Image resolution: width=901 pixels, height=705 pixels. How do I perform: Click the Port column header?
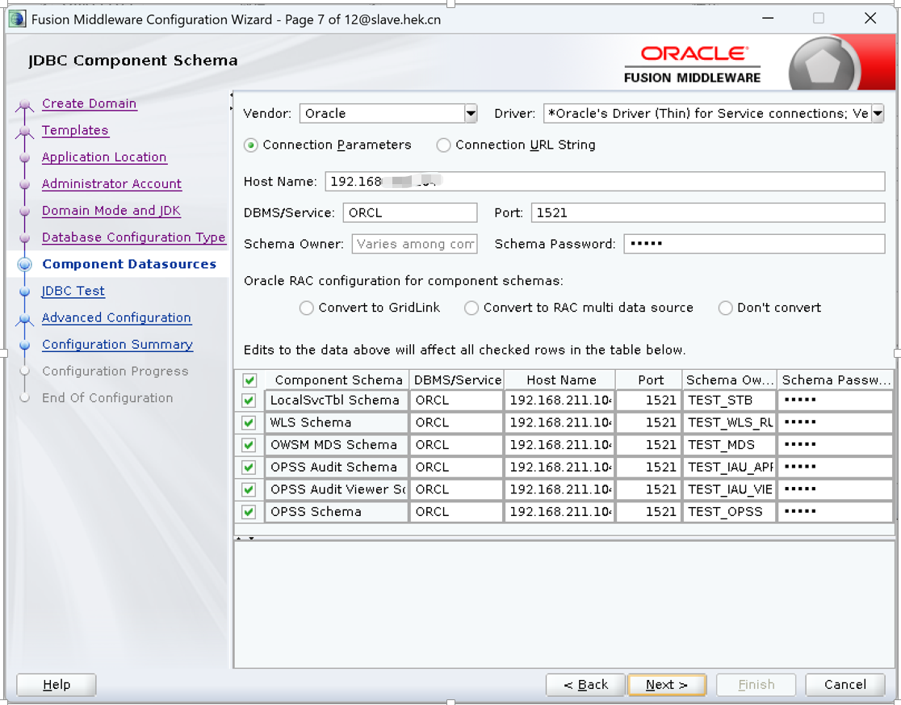click(x=650, y=380)
